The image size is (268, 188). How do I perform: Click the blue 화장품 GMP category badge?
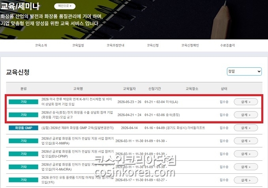pos(23,128)
